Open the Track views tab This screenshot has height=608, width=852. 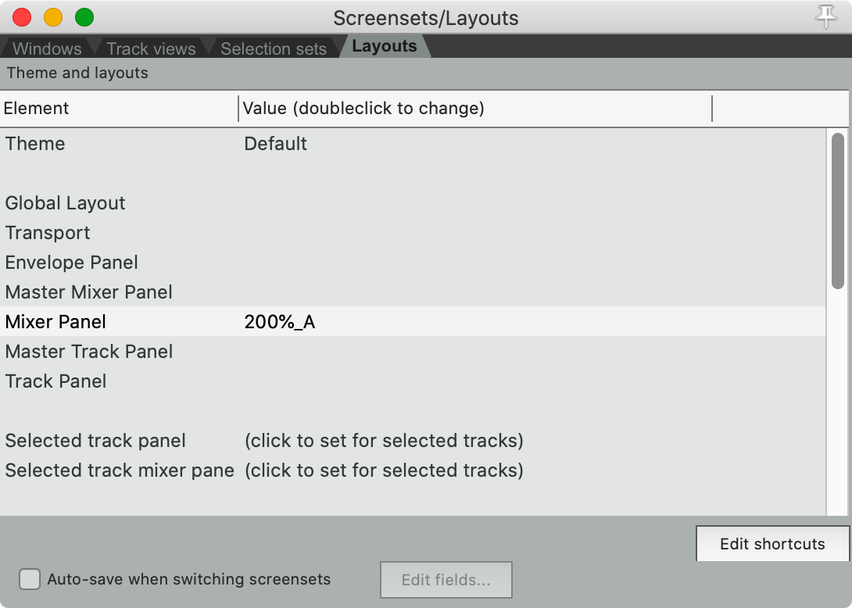pyautogui.click(x=151, y=48)
